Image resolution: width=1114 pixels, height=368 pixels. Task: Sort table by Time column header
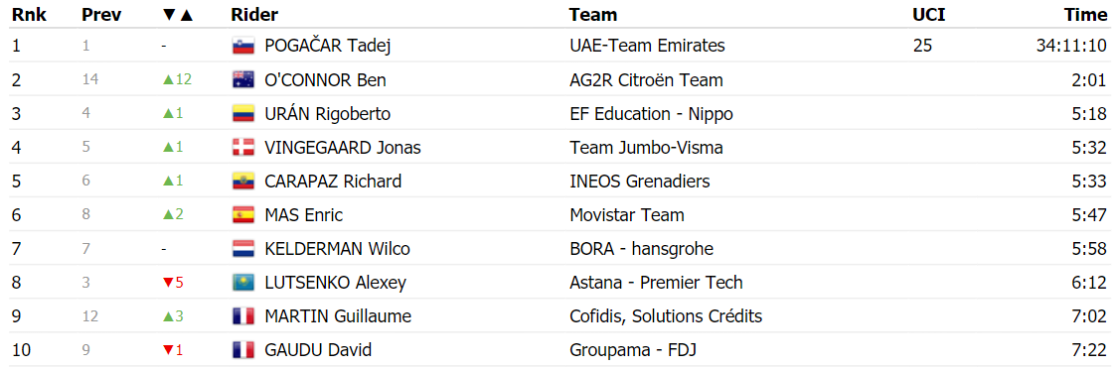click(1086, 15)
